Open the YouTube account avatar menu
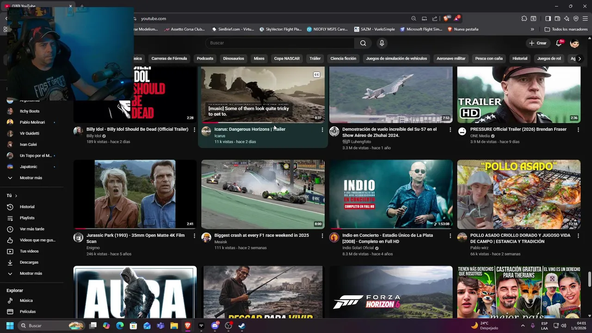 pos(574,43)
